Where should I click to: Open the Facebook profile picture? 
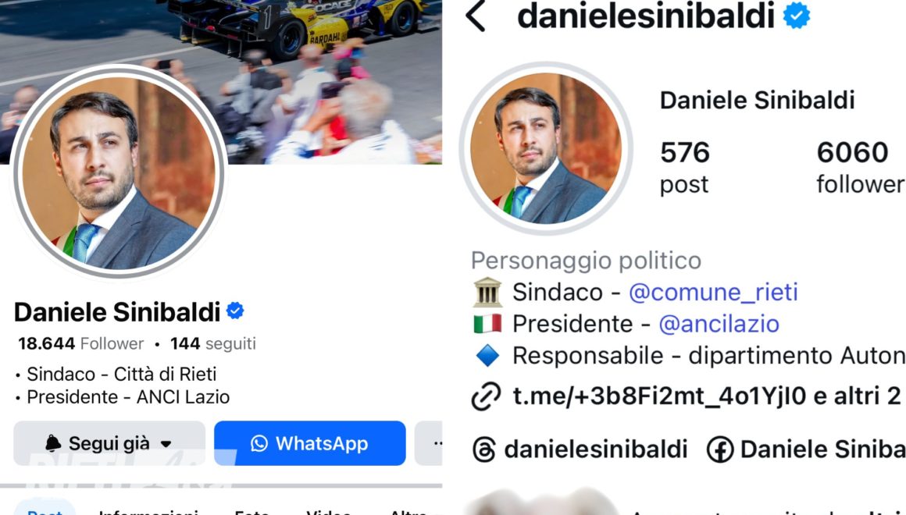pos(118,172)
